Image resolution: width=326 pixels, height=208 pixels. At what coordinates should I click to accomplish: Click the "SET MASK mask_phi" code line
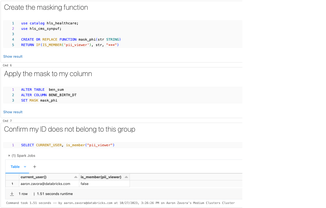point(39,100)
